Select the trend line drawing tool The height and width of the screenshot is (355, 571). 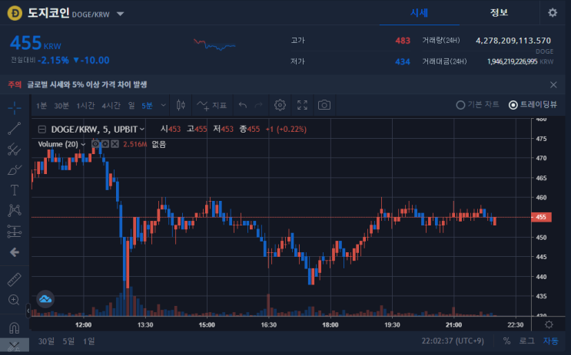click(x=14, y=128)
